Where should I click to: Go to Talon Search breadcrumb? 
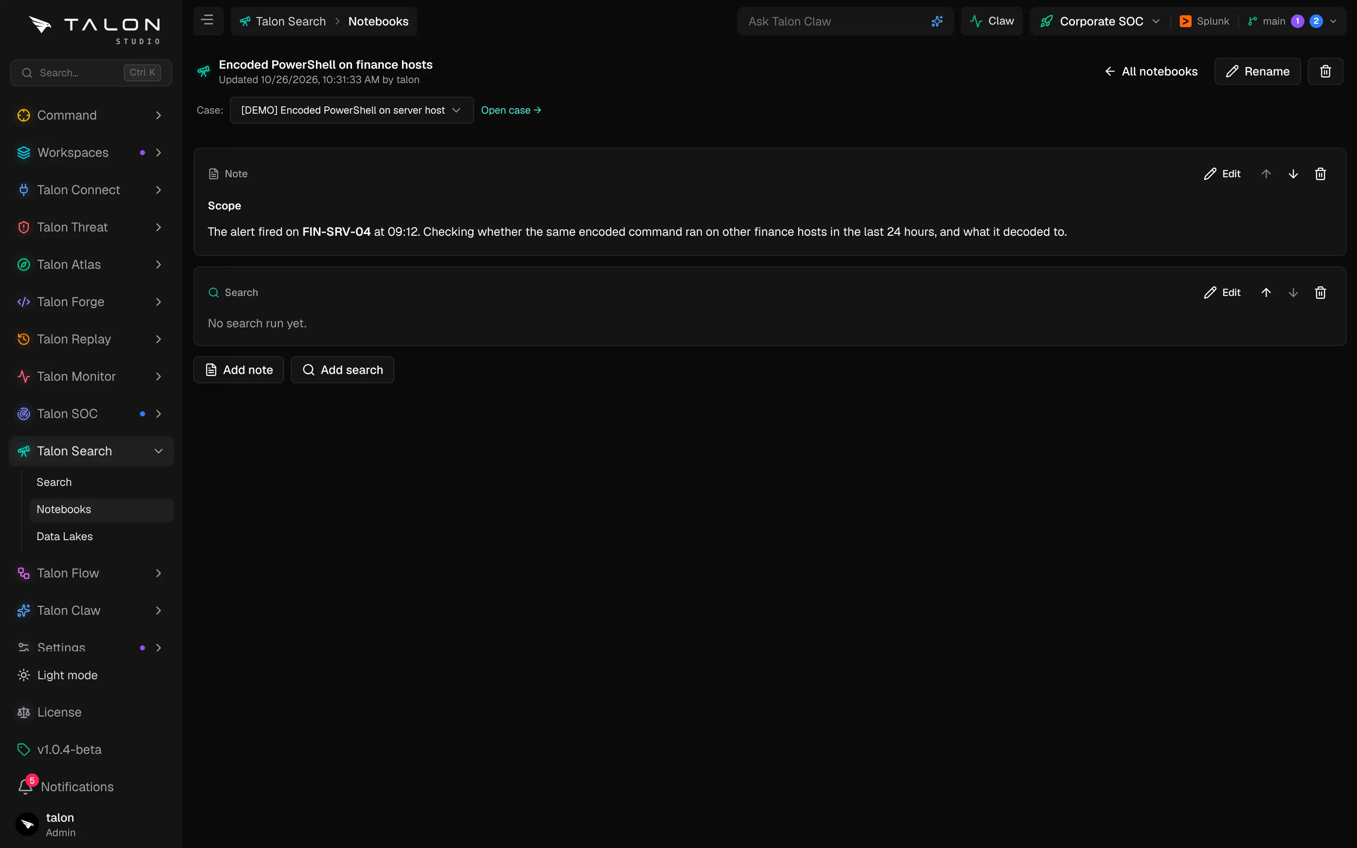tap(282, 21)
